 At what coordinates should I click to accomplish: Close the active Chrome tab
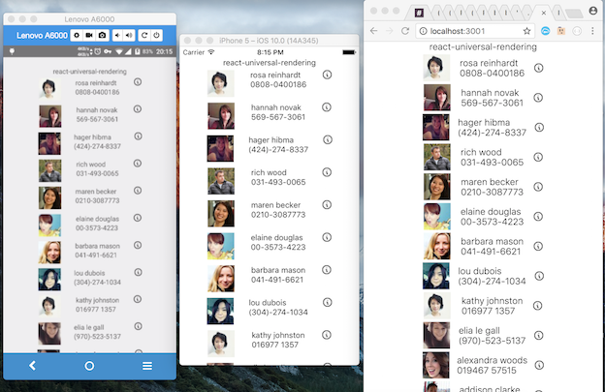[543, 14]
